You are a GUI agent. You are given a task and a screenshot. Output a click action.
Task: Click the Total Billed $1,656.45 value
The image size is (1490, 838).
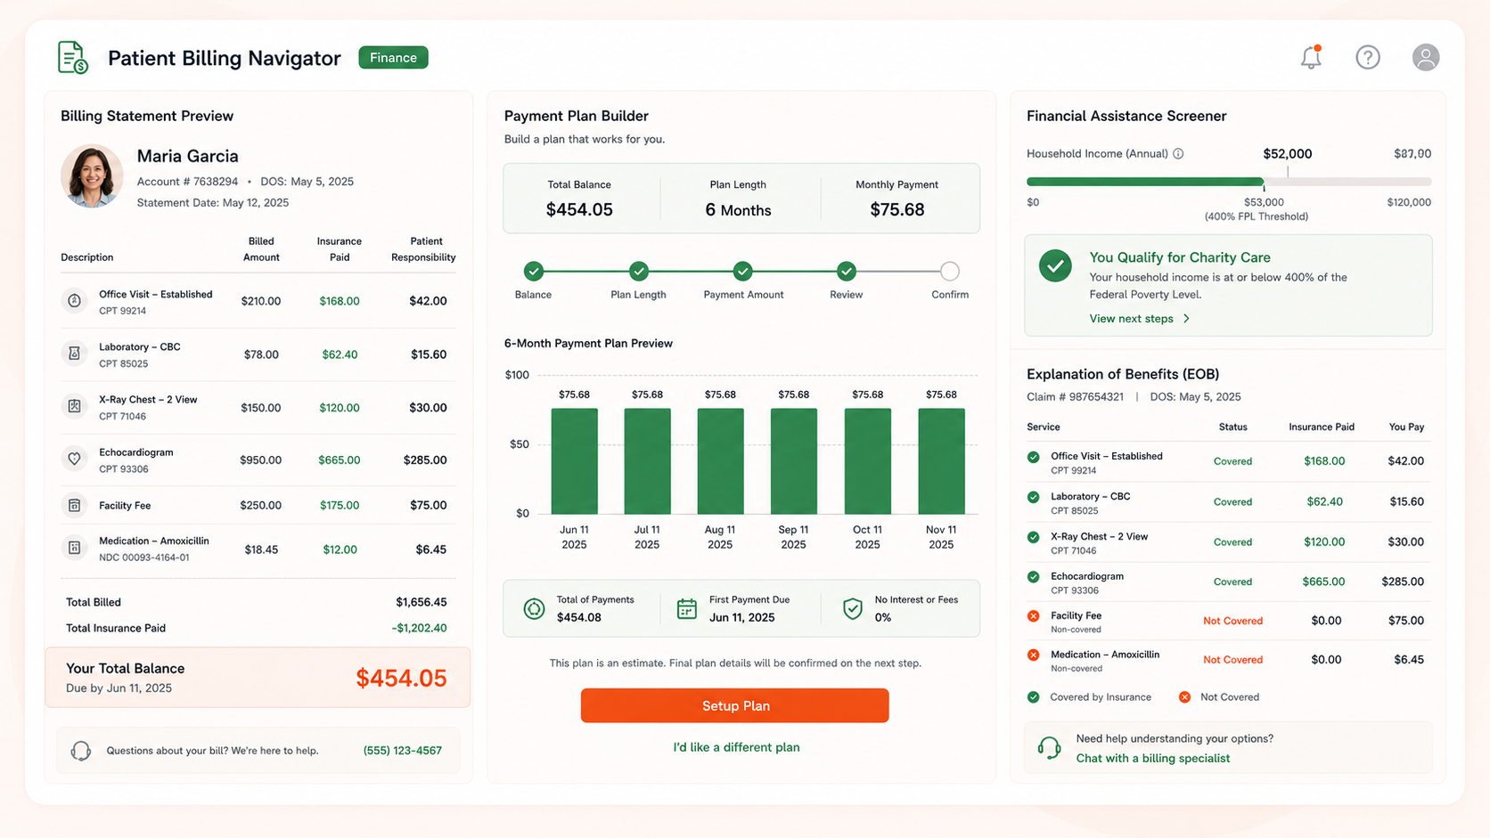(421, 602)
